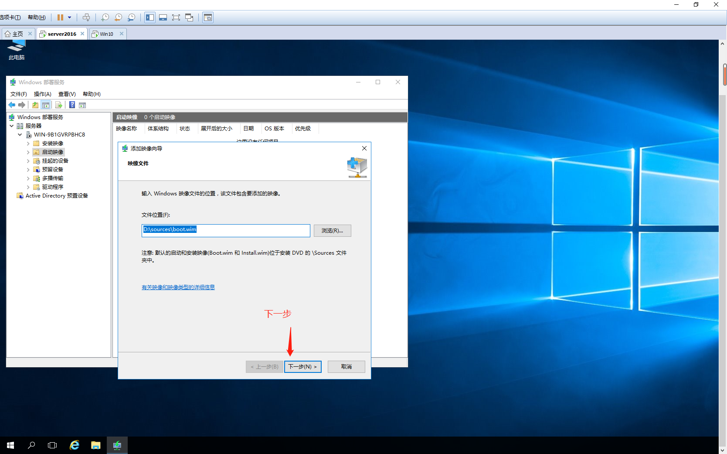Expand the 驱动程序 node

click(28, 187)
